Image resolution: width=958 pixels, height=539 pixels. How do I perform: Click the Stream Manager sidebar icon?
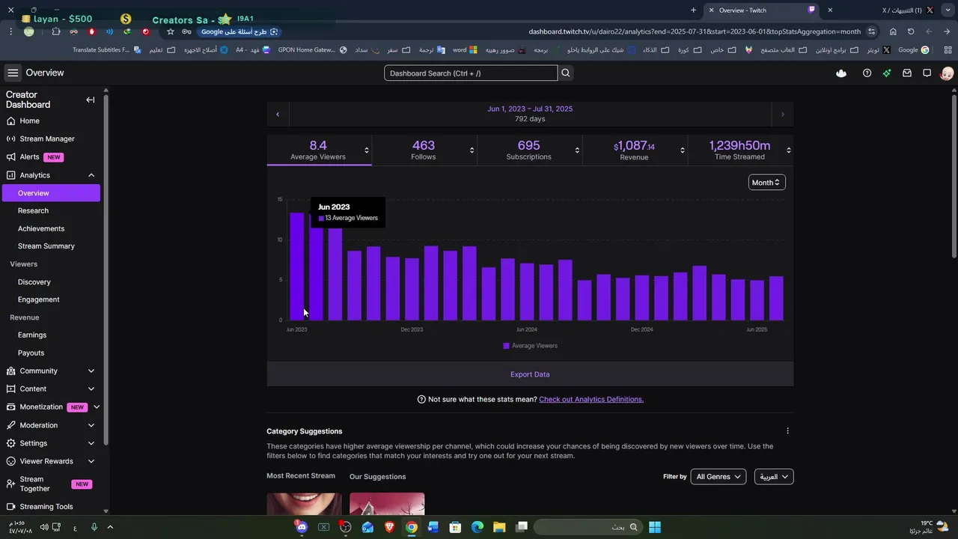coord(10,138)
